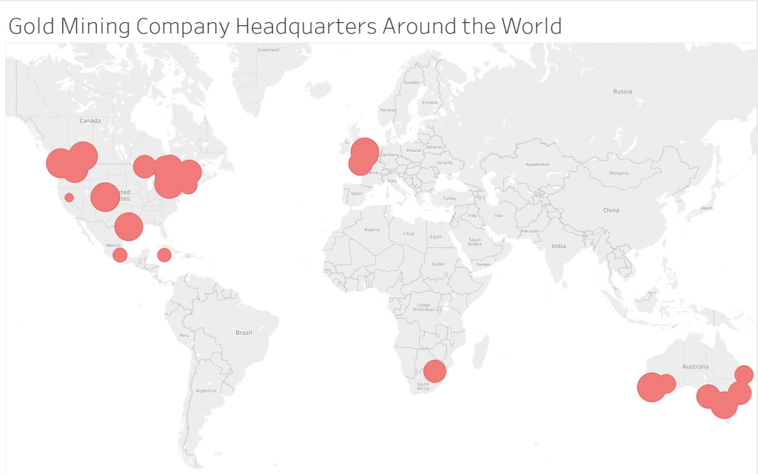Click the bubble over Texas near the Mexican border

[127, 226]
